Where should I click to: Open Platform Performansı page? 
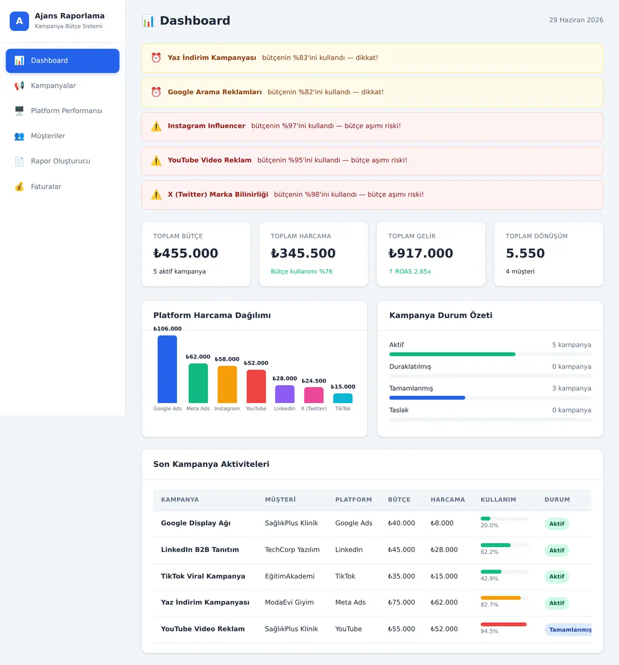(x=62, y=111)
